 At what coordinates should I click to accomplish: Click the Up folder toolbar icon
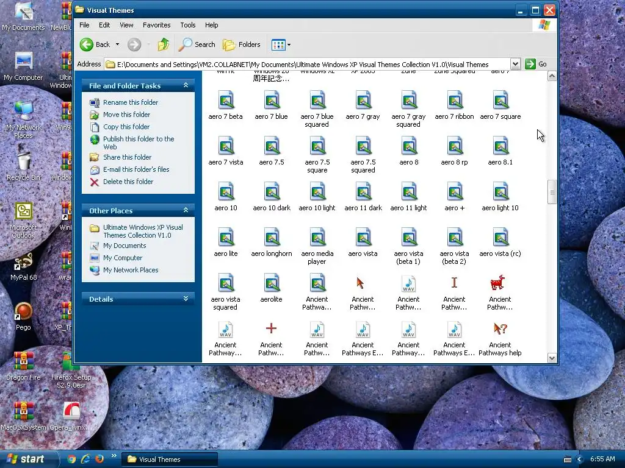click(163, 44)
